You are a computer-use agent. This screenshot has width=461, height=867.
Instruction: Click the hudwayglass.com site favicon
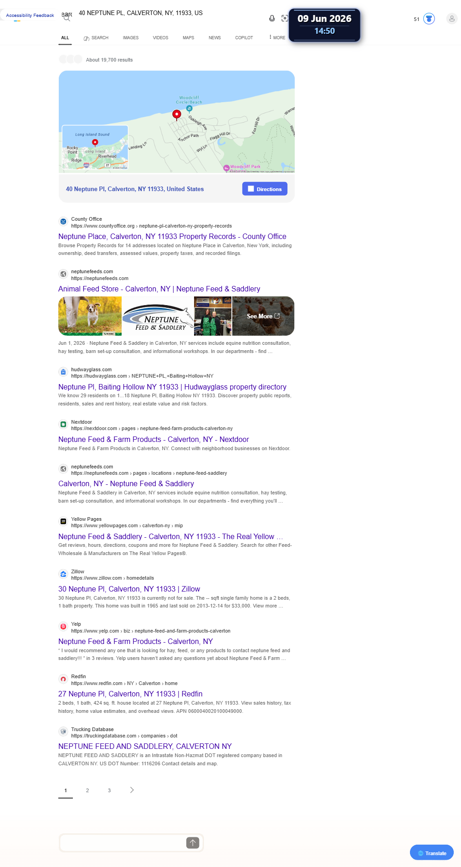(x=63, y=372)
